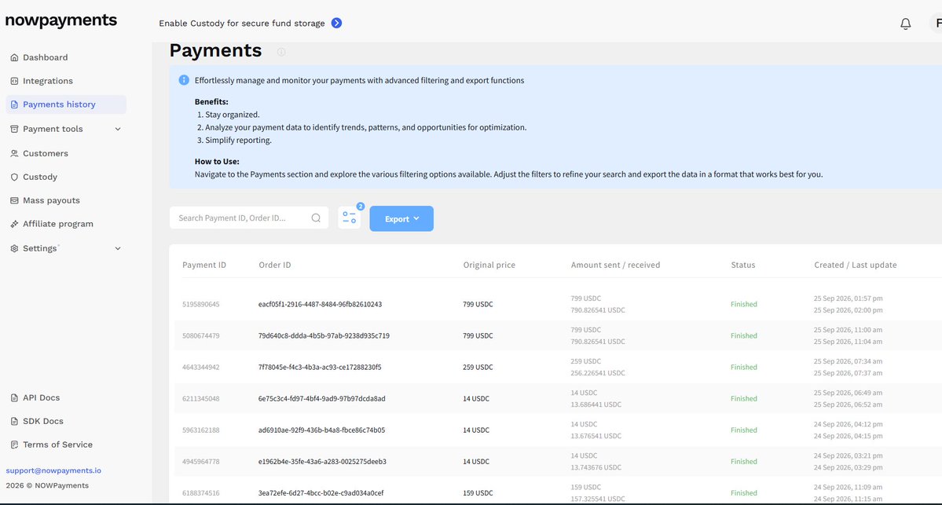The height and width of the screenshot is (505, 942).
Task: Click the API Docs file icon
Action: [14, 398]
